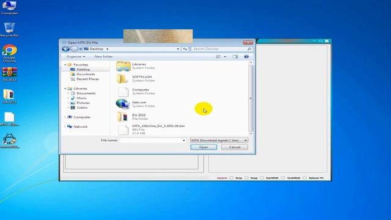Close the Open MTK DA File dialog
391x220 pixels.
[x=248, y=43]
